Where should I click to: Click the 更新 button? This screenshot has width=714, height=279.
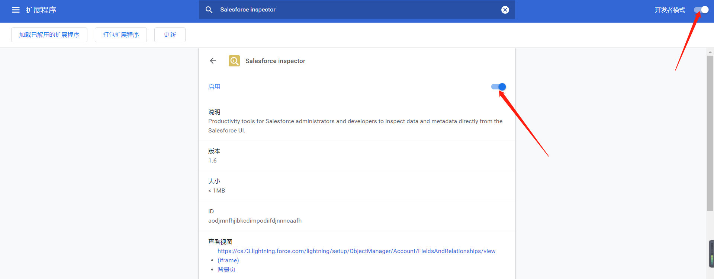tap(170, 35)
